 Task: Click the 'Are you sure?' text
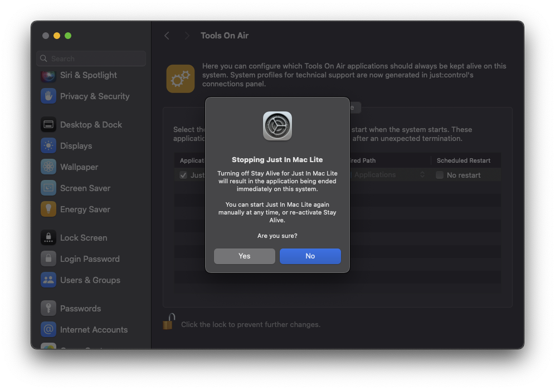click(277, 236)
